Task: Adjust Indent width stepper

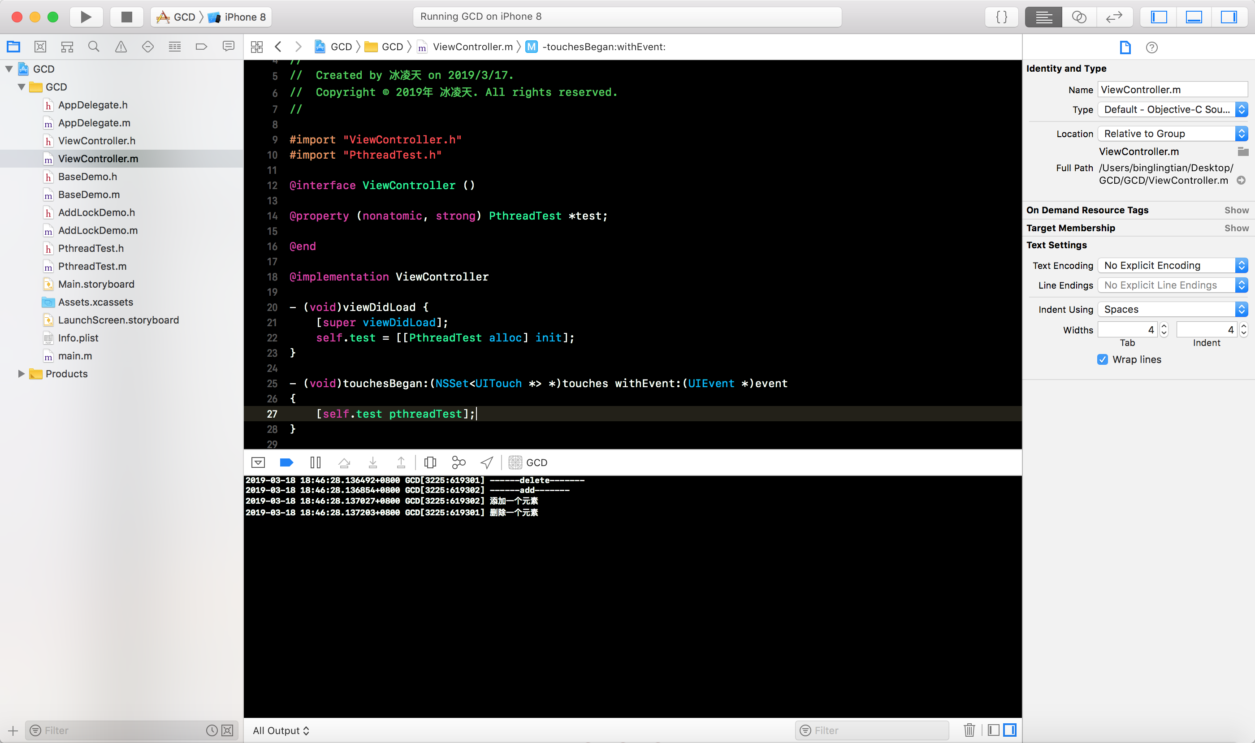Action: click(x=1243, y=330)
